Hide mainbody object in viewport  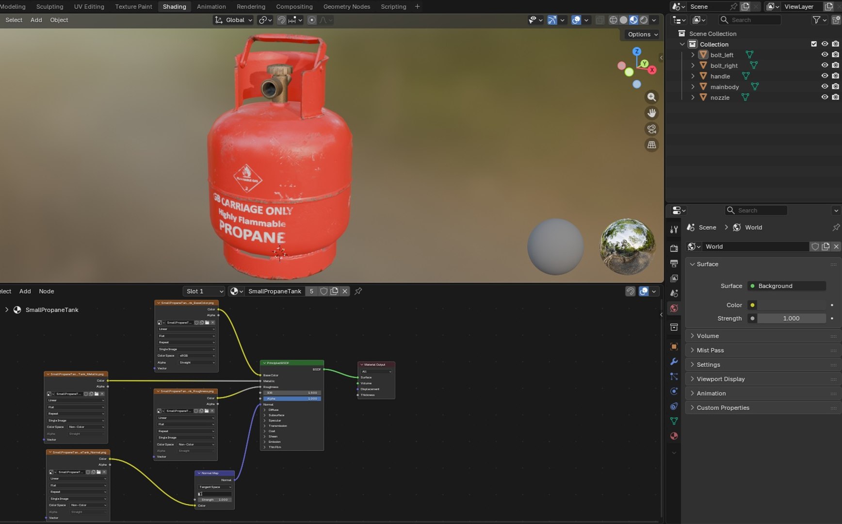pyautogui.click(x=825, y=87)
